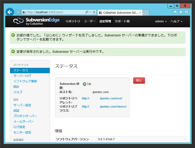
Task: Click the software version value 5.0.1-4144.7
Action: [106, 139]
